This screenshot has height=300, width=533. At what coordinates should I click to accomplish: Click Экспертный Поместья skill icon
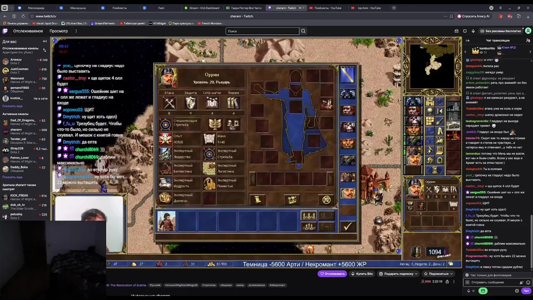pos(209,183)
